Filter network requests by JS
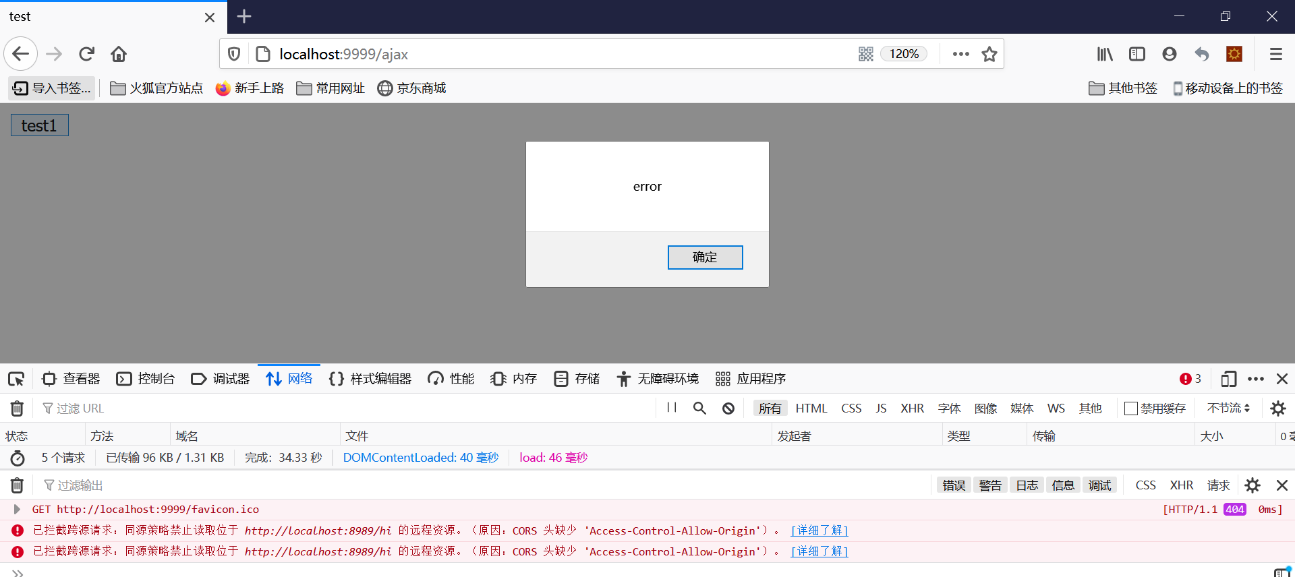The width and height of the screenshot is (1295, 577). pyautogui.click(x=881, y=408)
